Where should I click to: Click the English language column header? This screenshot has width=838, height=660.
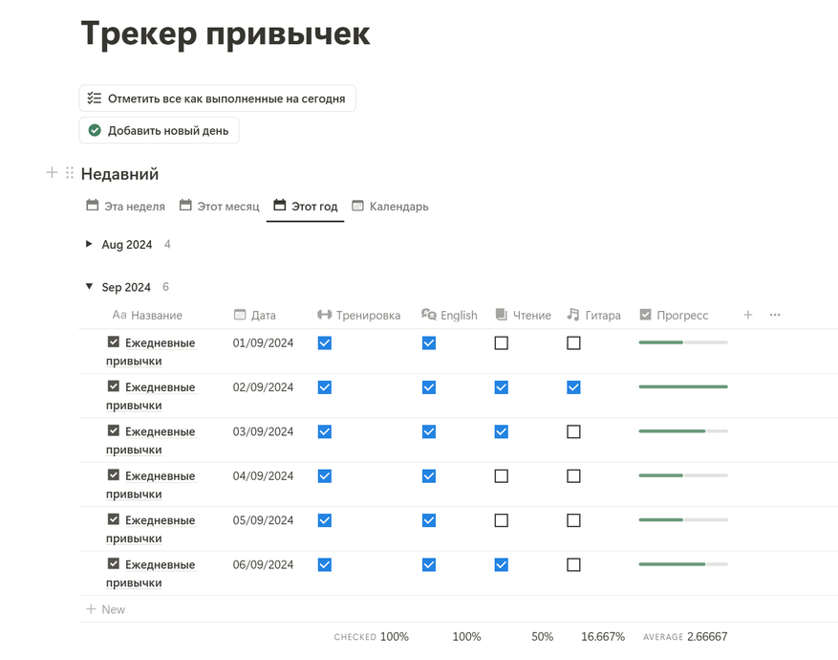[449, 315]
